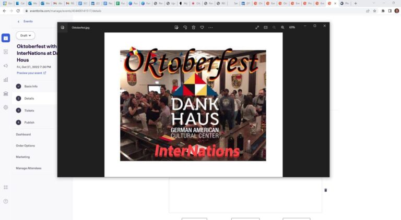Screen dimensions: 401x220
Task: Click the bank finance icon in left rail
Action: [6, 94]
